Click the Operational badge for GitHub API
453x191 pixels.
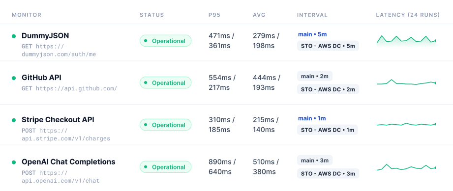coord(166,83)
